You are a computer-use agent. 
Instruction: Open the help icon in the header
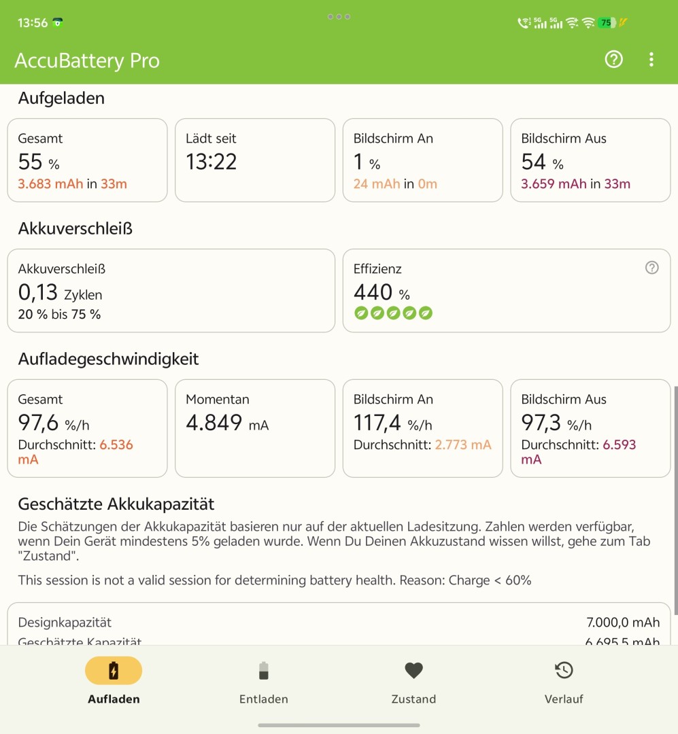[613, 59]
